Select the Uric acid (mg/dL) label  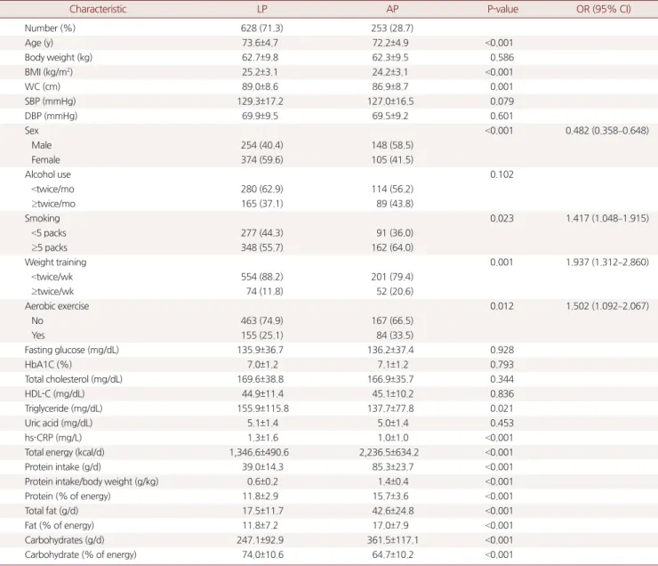pos(59,424)
